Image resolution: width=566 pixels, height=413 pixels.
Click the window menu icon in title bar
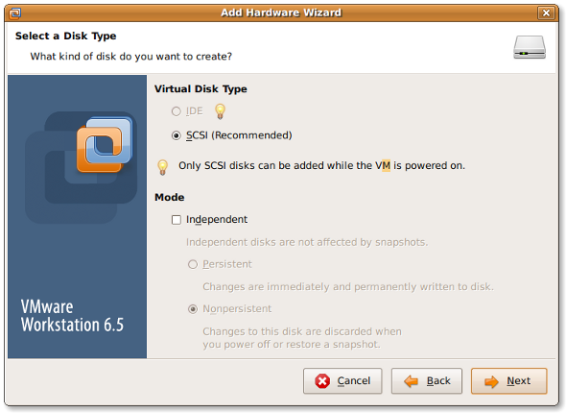[x=15, y=13]
